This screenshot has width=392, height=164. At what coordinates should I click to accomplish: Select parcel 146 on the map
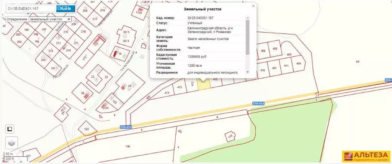(128, 146)
